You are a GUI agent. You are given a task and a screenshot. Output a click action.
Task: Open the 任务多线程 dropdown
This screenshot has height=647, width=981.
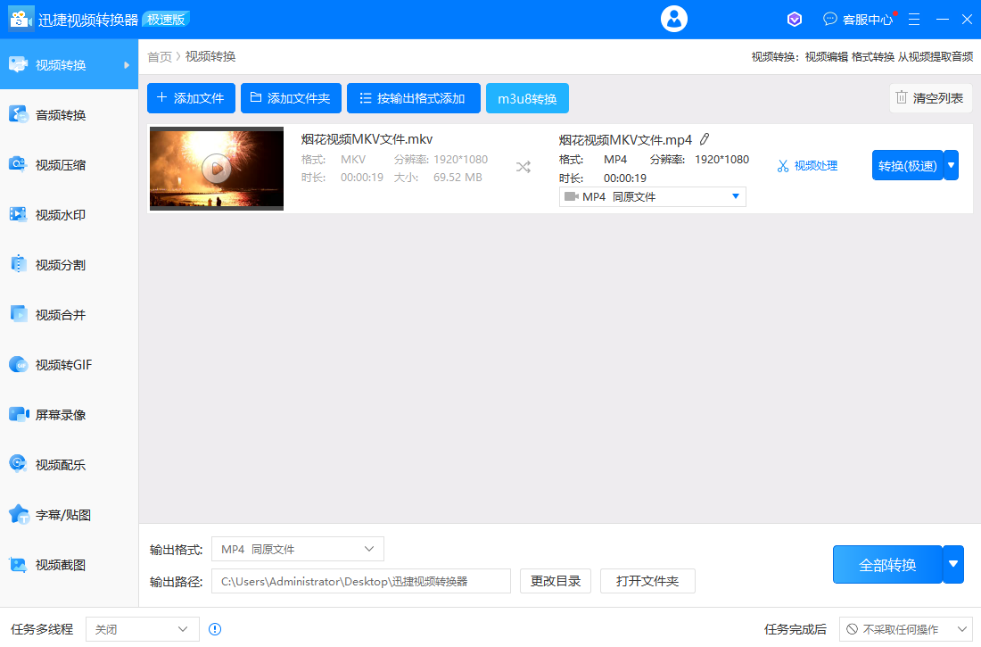point(143,629)
